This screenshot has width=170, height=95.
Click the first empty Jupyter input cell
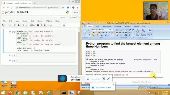coord(46,55)
